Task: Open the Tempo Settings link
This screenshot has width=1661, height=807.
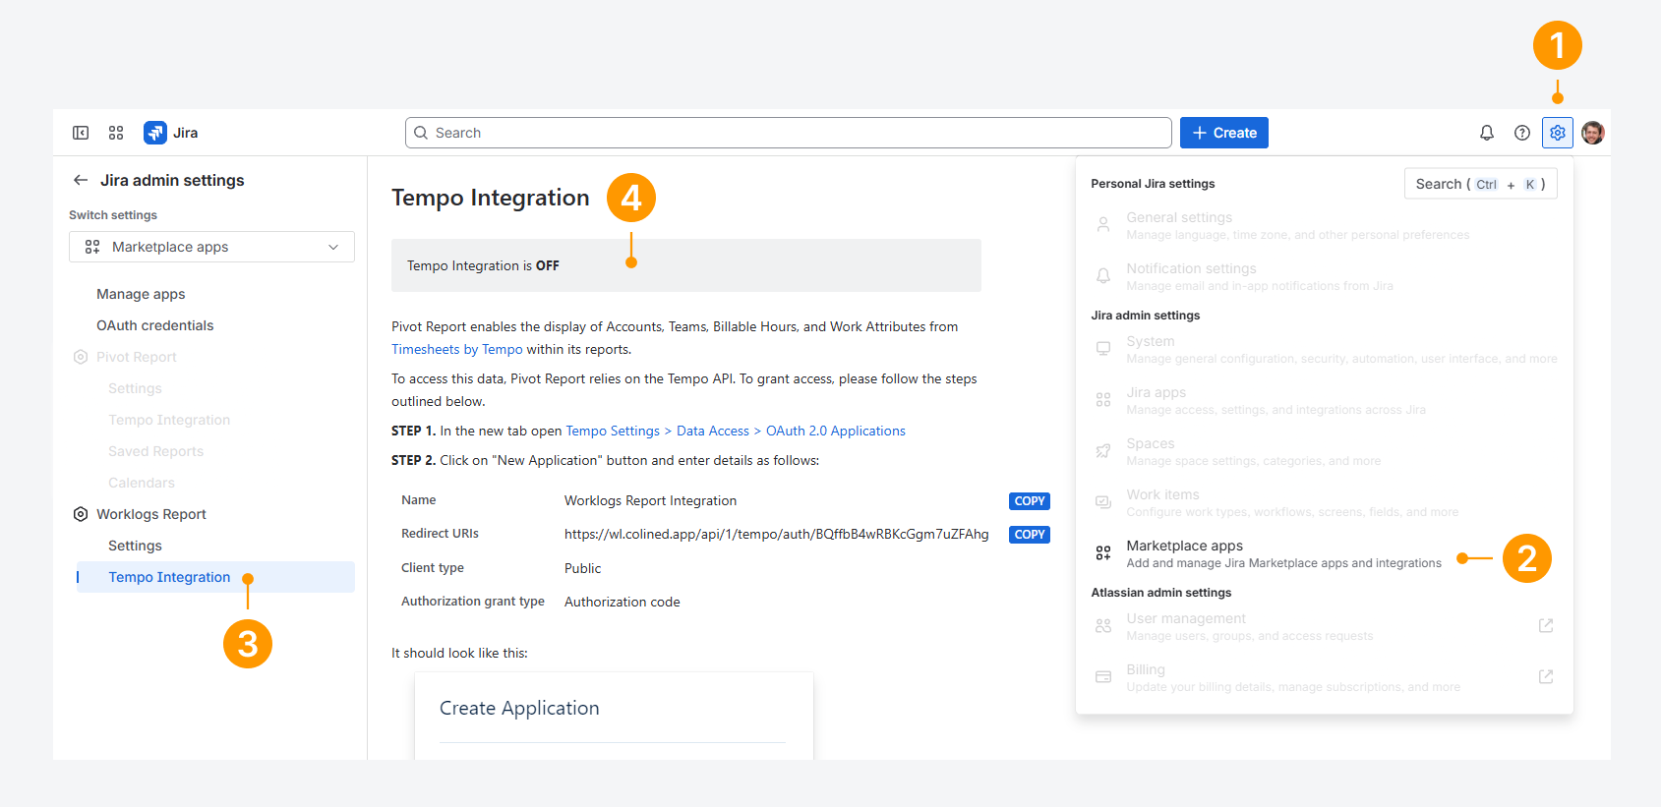Action: 613,431
